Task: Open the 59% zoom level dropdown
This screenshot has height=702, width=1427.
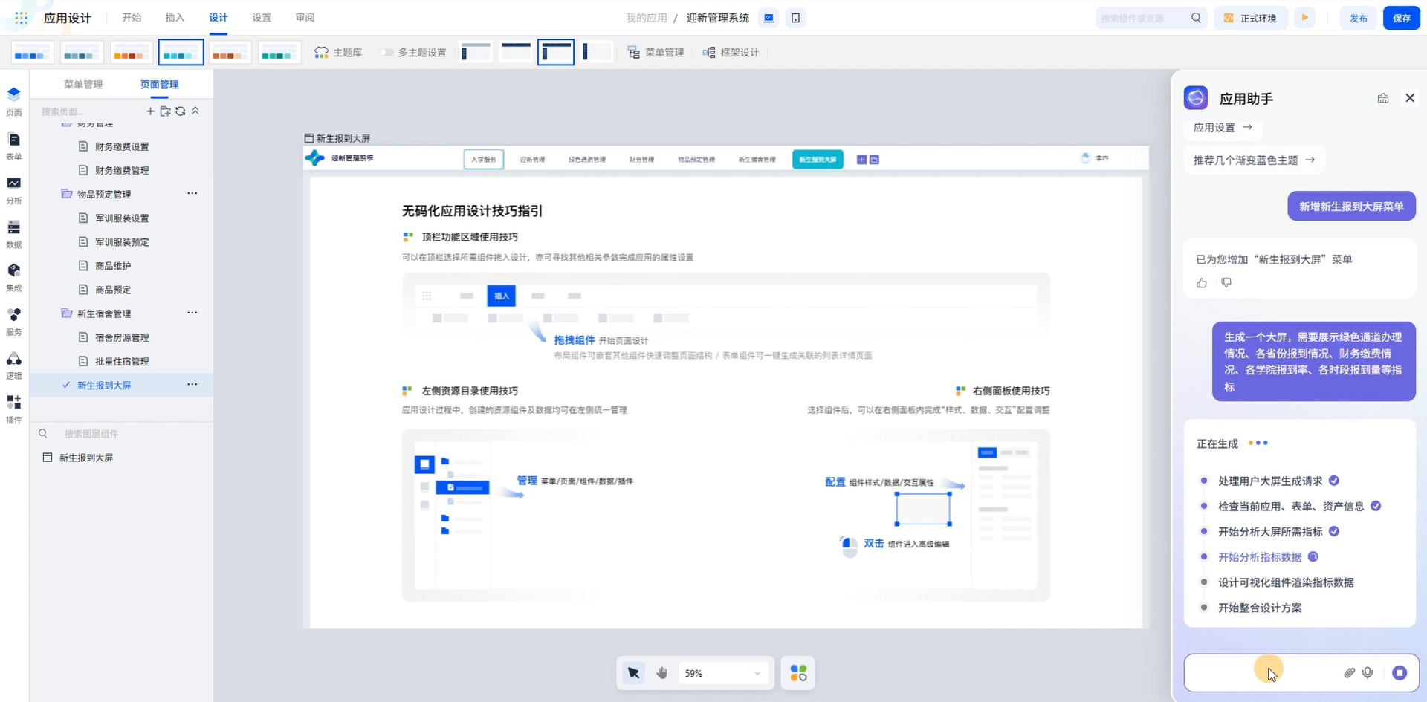Action: coord(722,673)
